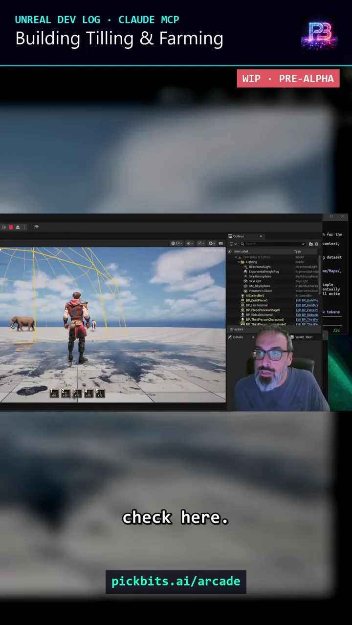Select the Lighting folder icon

coord(242,262)
